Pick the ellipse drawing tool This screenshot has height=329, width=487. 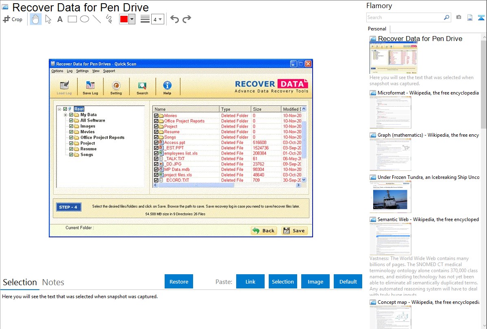point(85,19)
